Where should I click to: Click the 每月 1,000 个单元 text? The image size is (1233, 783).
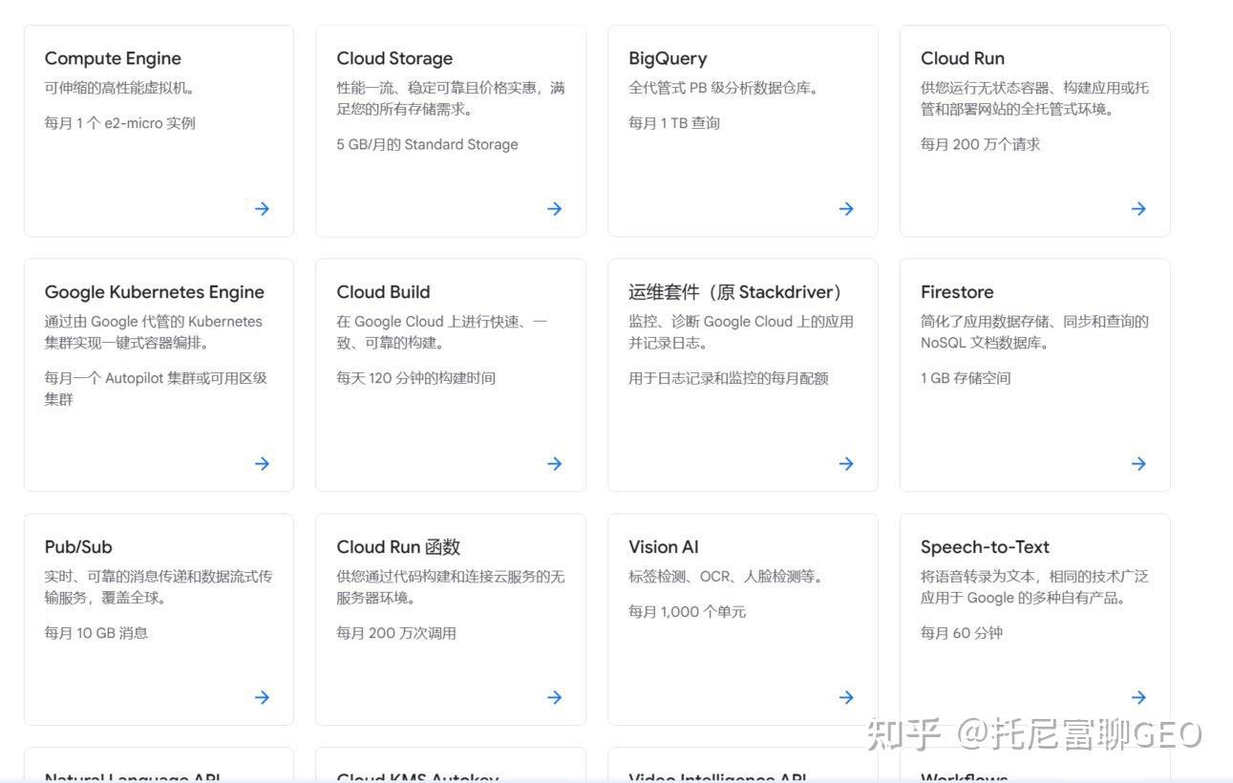point(688,611)
